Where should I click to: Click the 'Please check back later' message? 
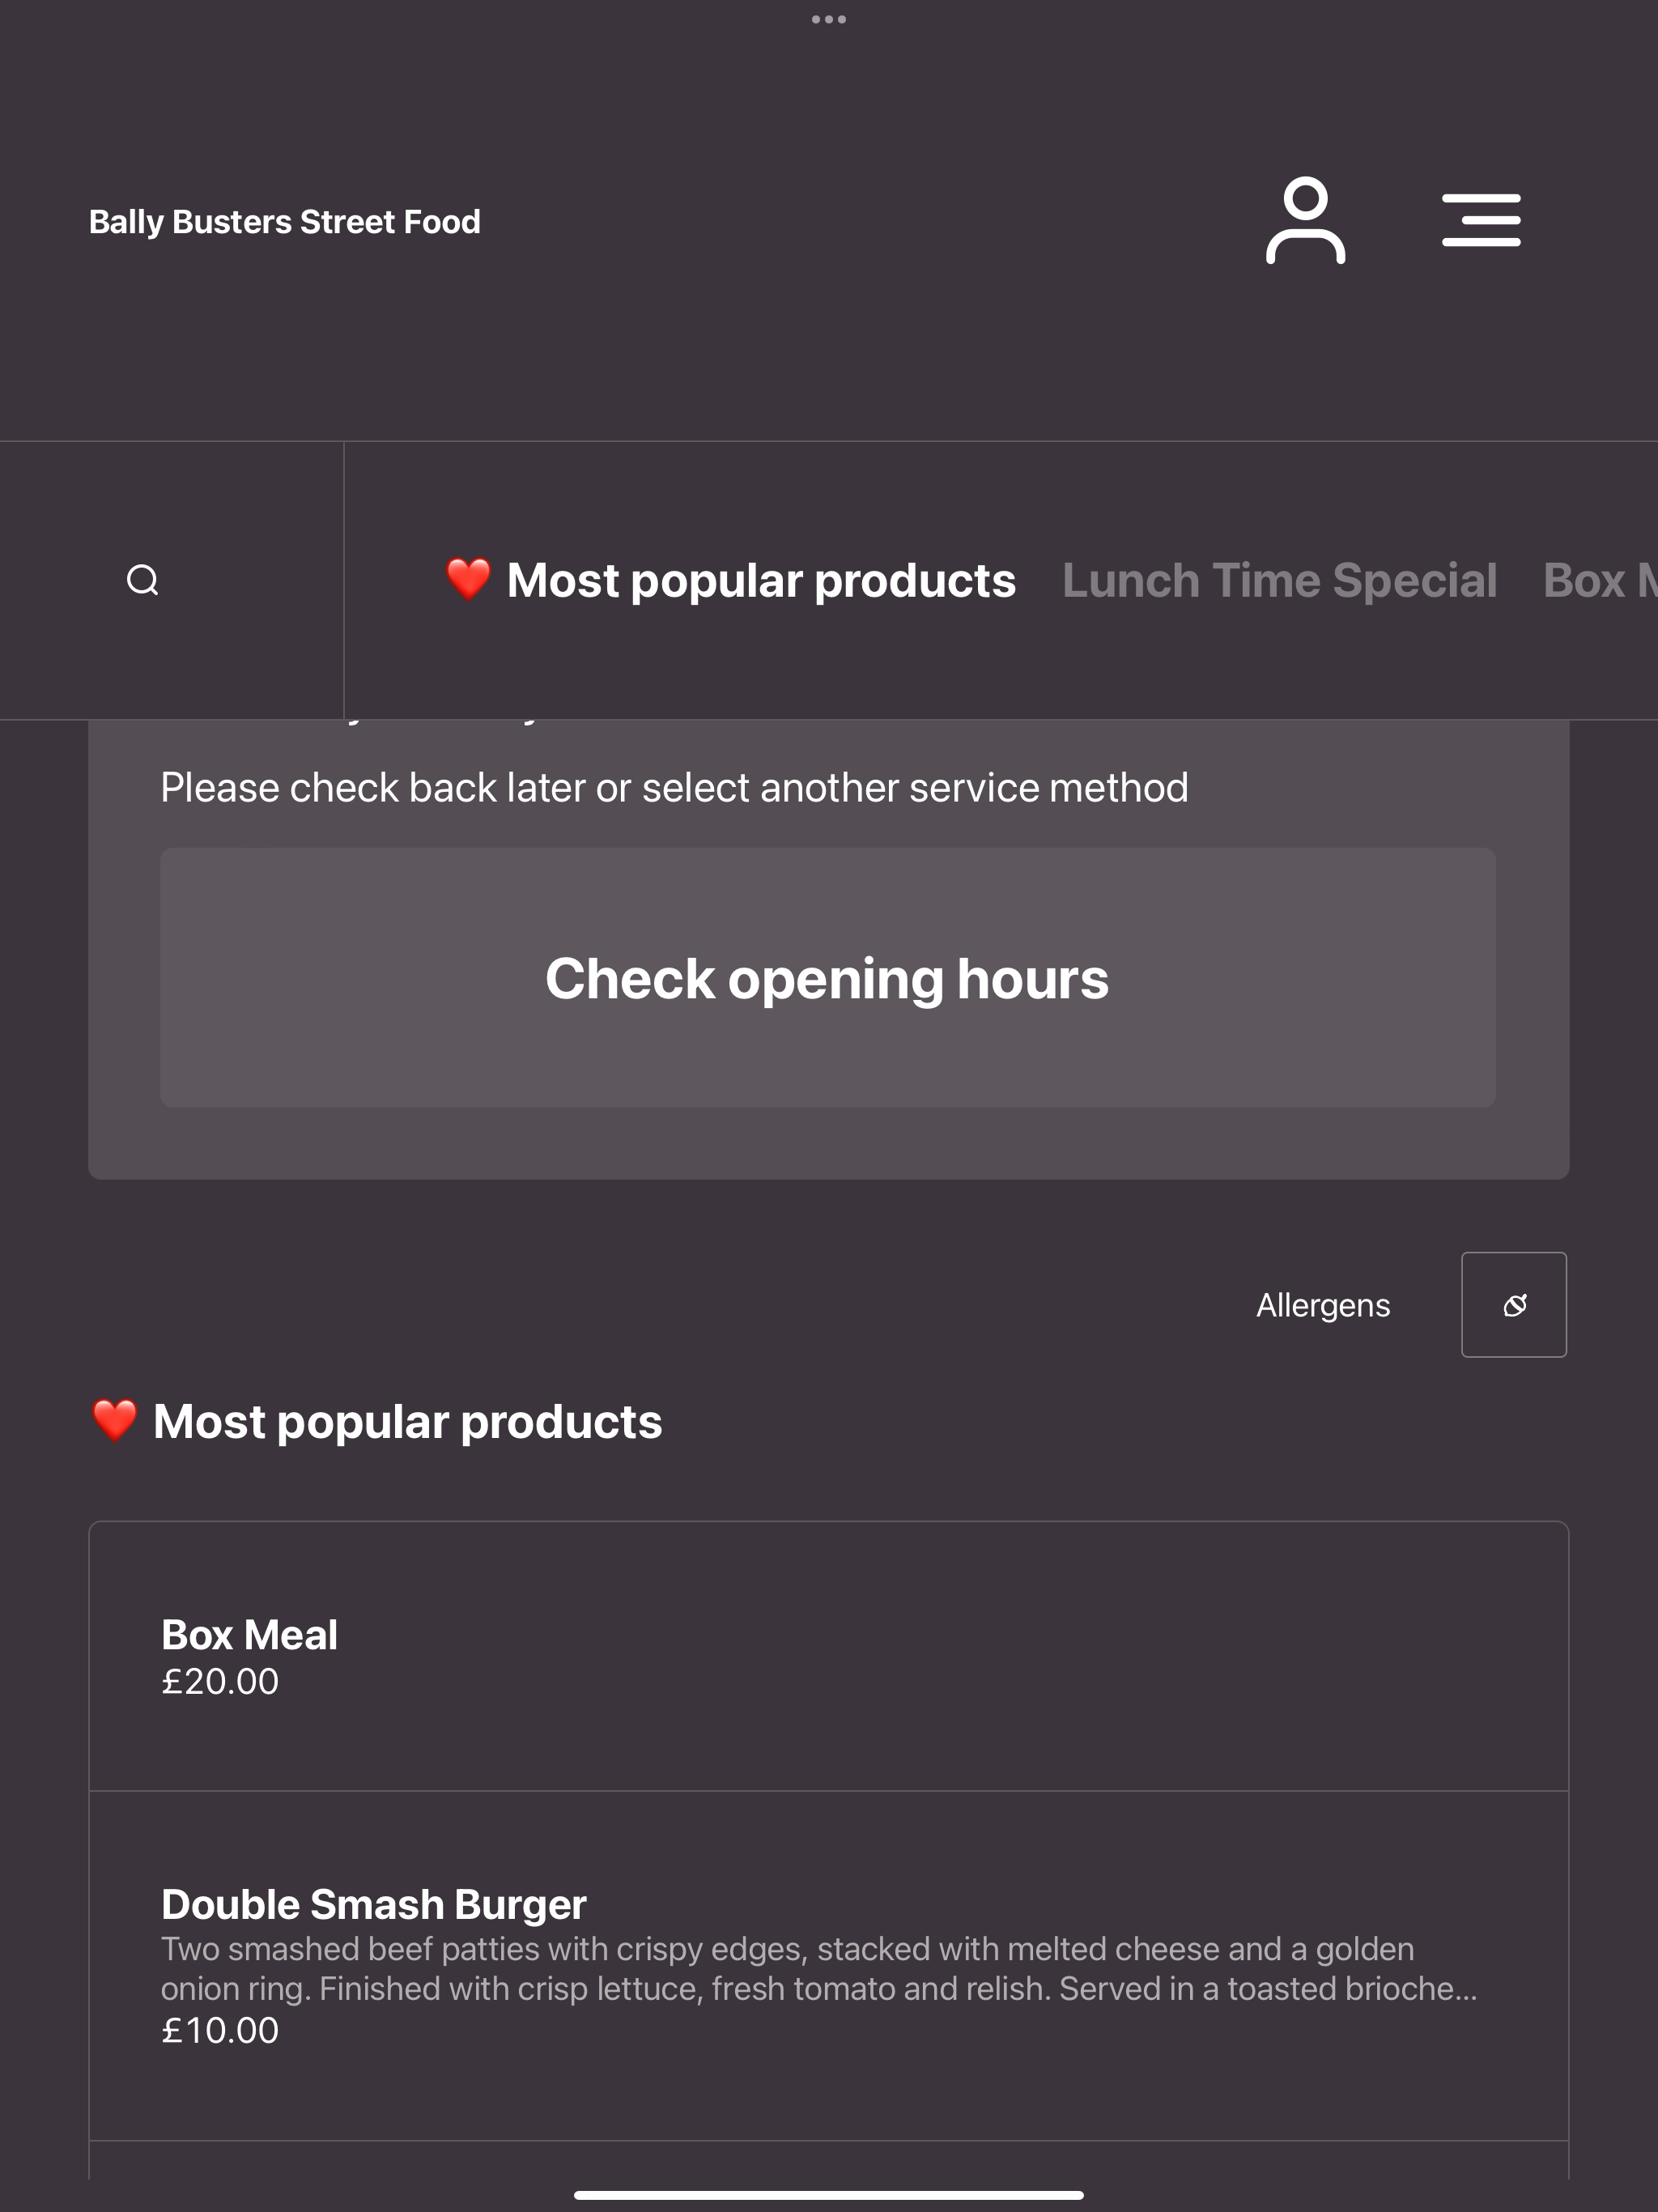[674, 788]
